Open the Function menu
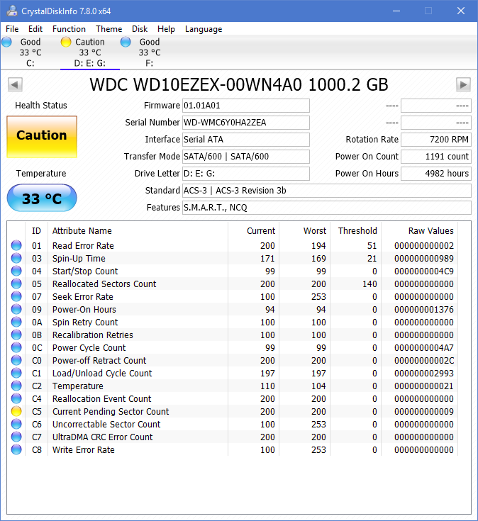 [69, 29]
